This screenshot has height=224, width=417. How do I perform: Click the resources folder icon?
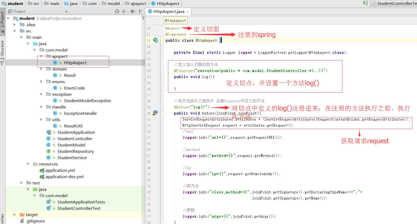[35, 164]
